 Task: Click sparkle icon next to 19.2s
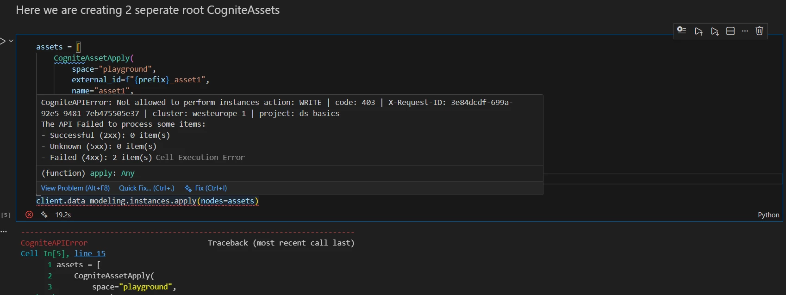click(44, 215)
